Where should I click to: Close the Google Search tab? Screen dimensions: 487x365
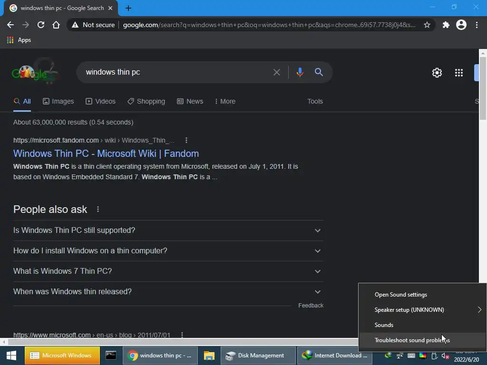(x=110, y=8)
